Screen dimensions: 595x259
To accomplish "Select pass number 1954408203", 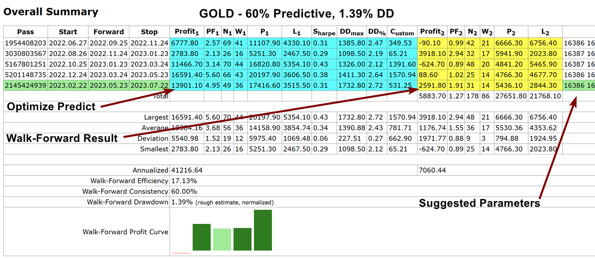I will (x=25, y=44).
